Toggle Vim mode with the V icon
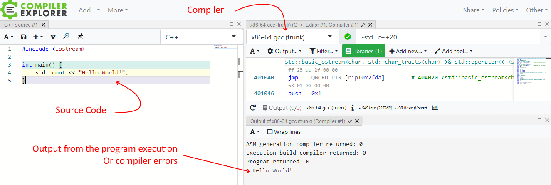The height and width of the screenshot is (185, 551). 53,37
